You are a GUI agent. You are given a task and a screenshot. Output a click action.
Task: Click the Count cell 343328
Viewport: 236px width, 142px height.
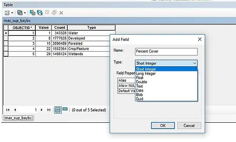coord(59,33)
